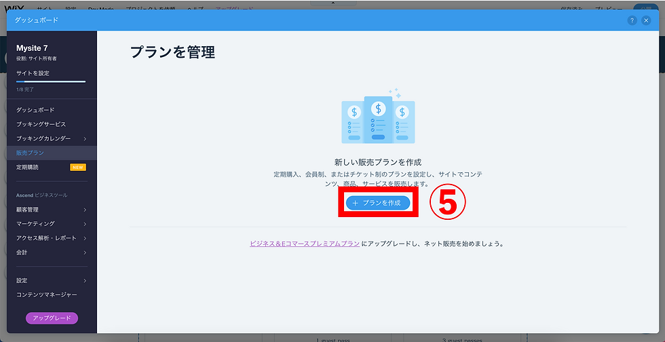Expand the ブッキングカレンダー chevron

[x=85, y=138]
